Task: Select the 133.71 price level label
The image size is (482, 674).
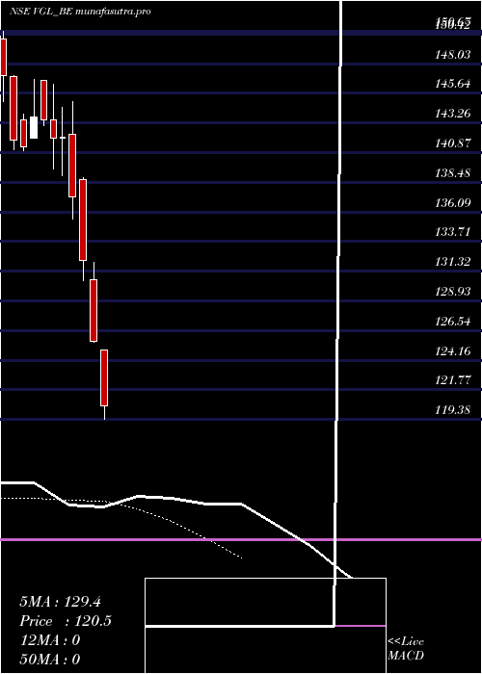Action: pos(453,233)
